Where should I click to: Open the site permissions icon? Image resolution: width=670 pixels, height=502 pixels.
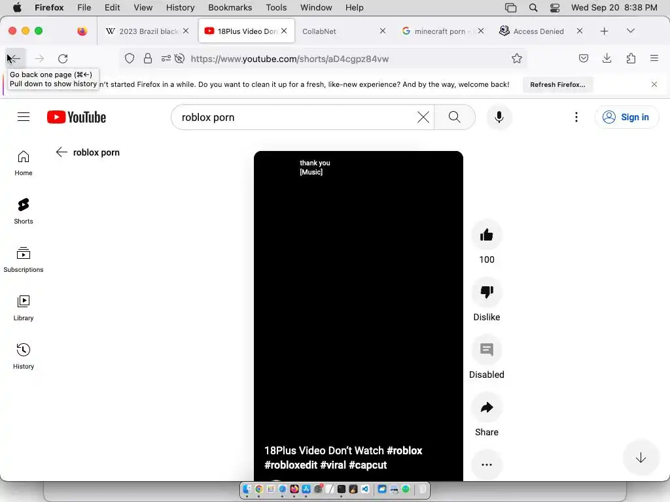166,58
